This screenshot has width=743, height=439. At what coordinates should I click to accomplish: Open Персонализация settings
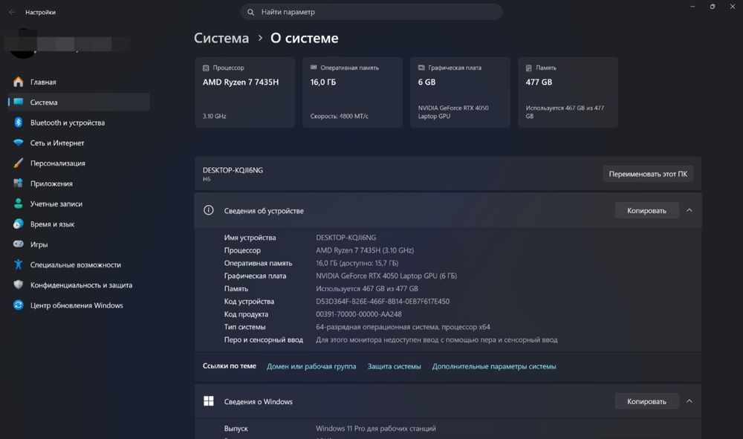click(x=79, y=163)
